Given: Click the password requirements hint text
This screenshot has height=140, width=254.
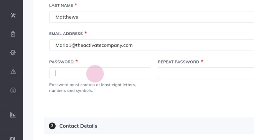Looking at the screenshot, I should [x=92, y=88].
